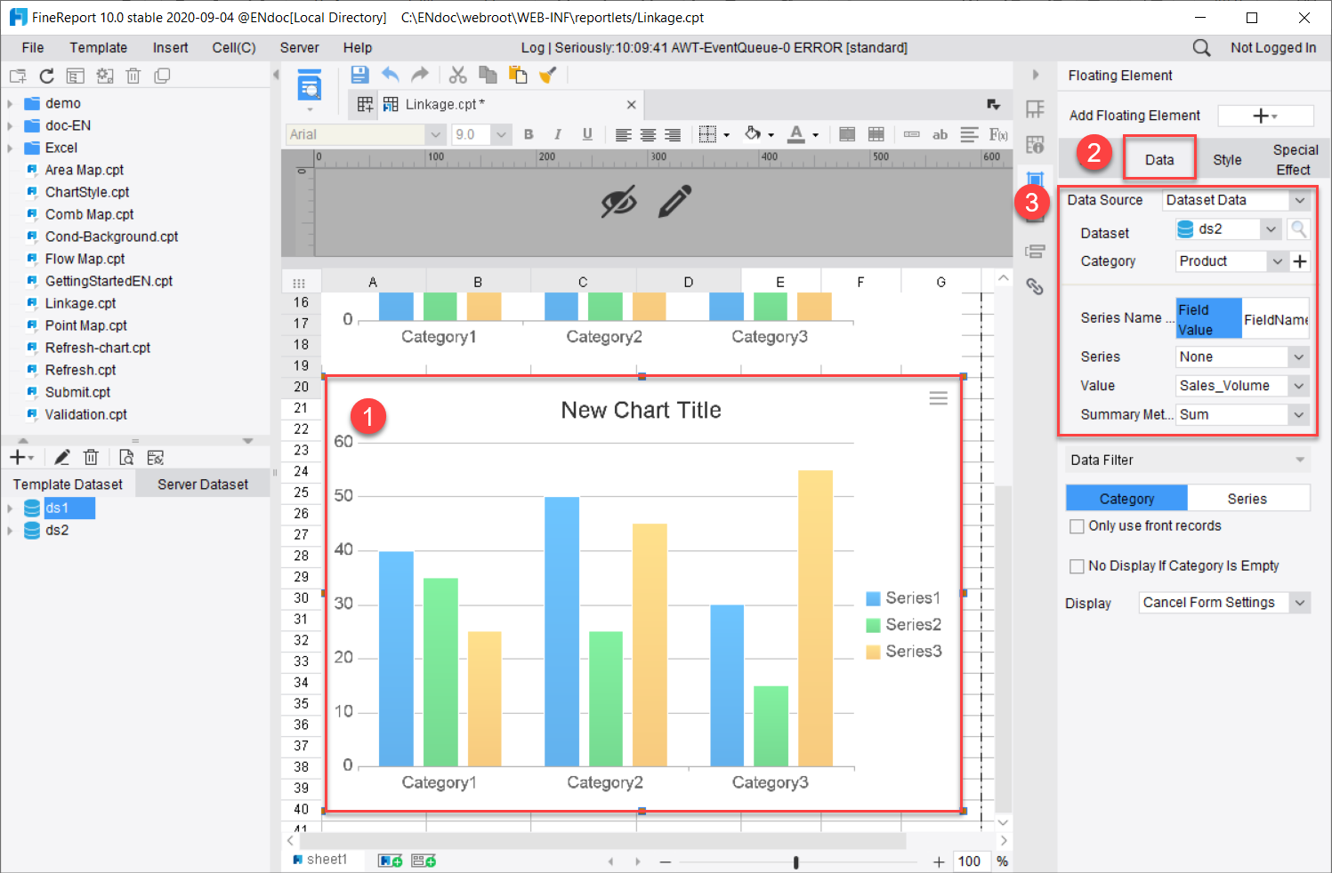
Task: Search the dataset with the magnifier icon
Action: tap(1299, 229)
